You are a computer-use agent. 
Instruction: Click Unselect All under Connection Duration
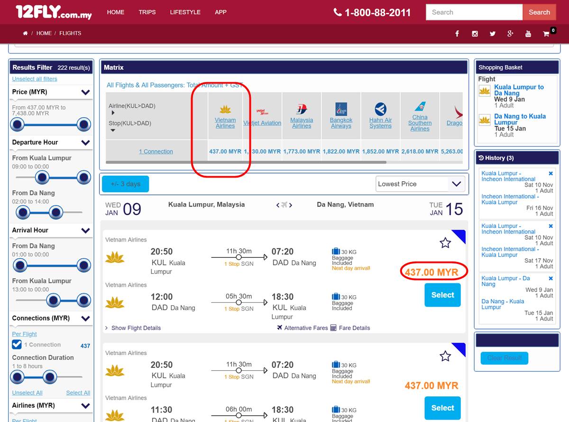[x=27, y=393]
